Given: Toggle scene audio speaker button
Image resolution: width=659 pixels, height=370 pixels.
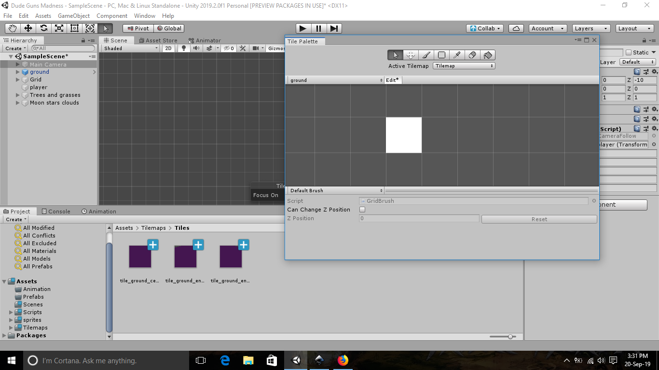Looking at the screenshot, I should (196, 48).
